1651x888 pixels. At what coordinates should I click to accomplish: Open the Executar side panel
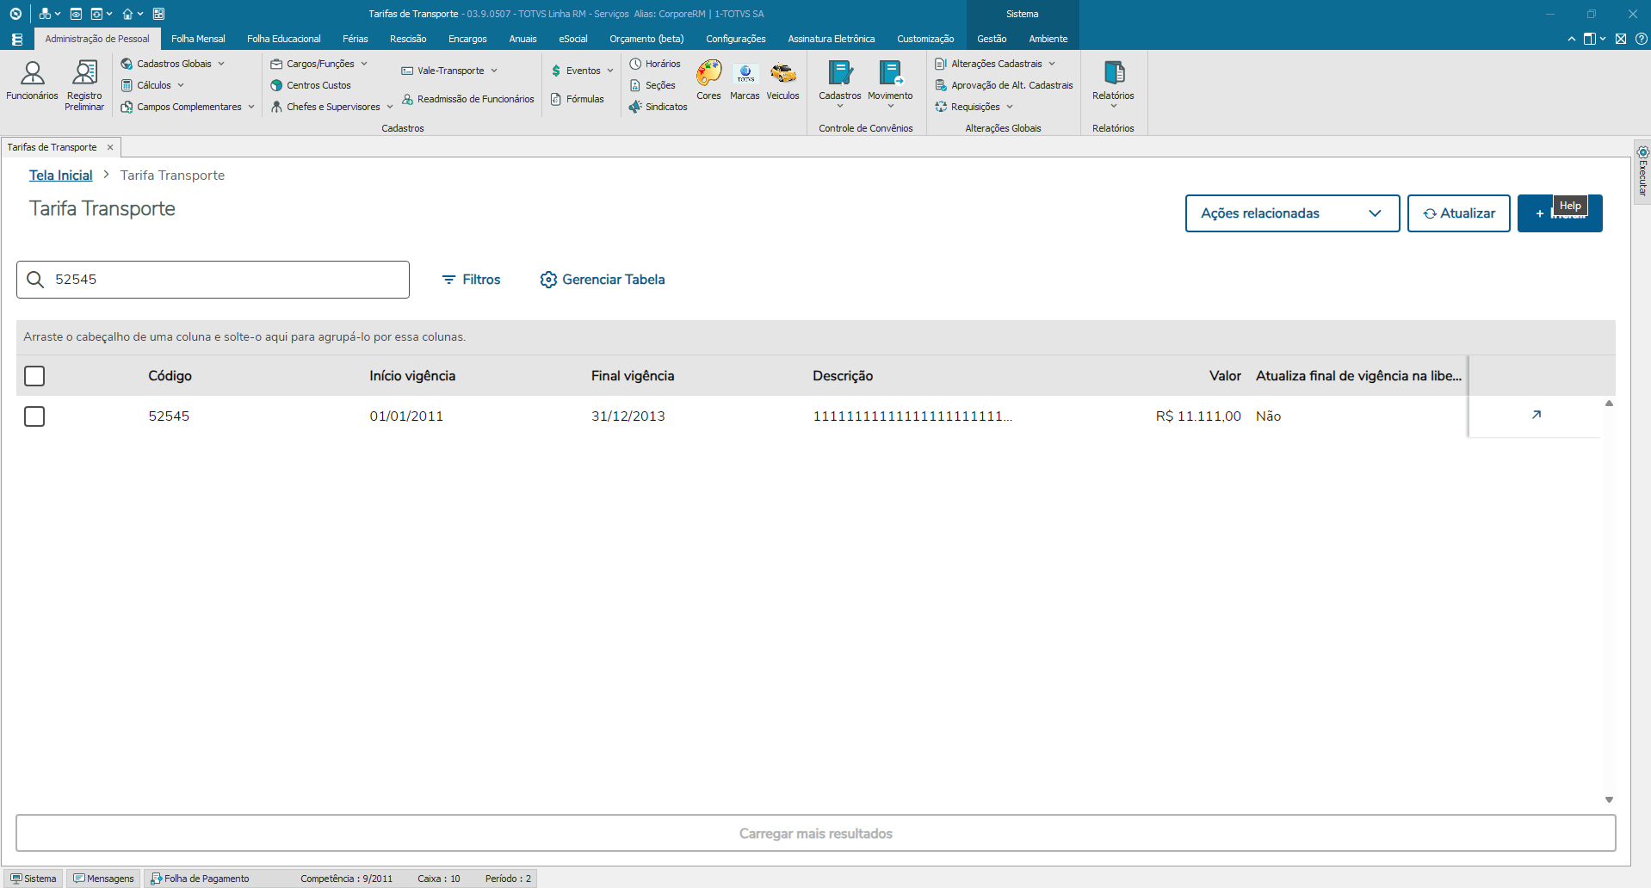pos(1642,170)
